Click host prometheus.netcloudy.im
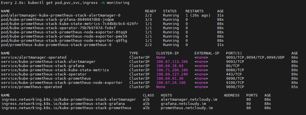 tap(187, 108)
